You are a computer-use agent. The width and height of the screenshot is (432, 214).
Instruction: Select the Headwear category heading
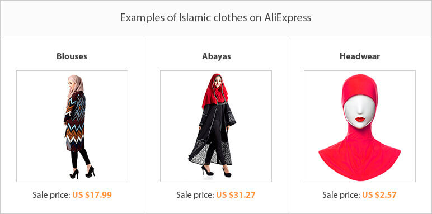pos(360,56)
